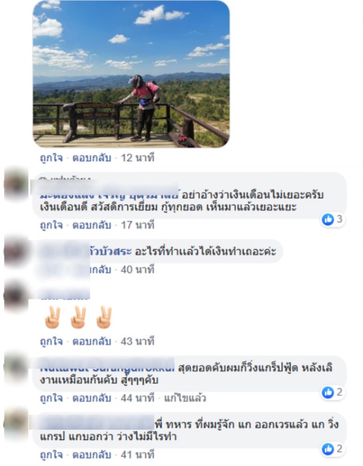Reply to the 43 นาที emoji comment
This screenshot has width=363, height=466.
tap(92, 341)
